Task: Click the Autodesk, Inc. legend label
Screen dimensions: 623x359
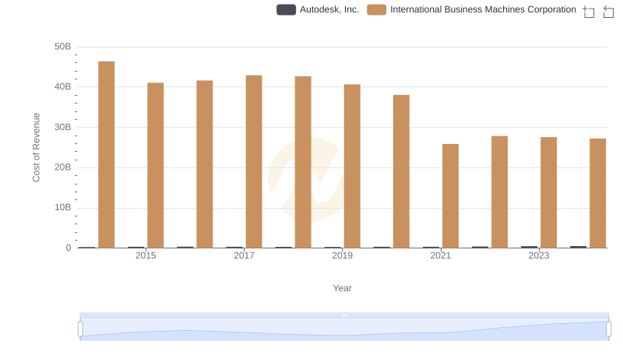Action: pyautogui.click(x=329, y=9)
